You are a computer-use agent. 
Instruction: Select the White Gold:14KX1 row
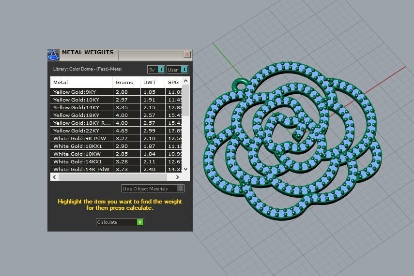pyautogui.click(x=116, y=161)
